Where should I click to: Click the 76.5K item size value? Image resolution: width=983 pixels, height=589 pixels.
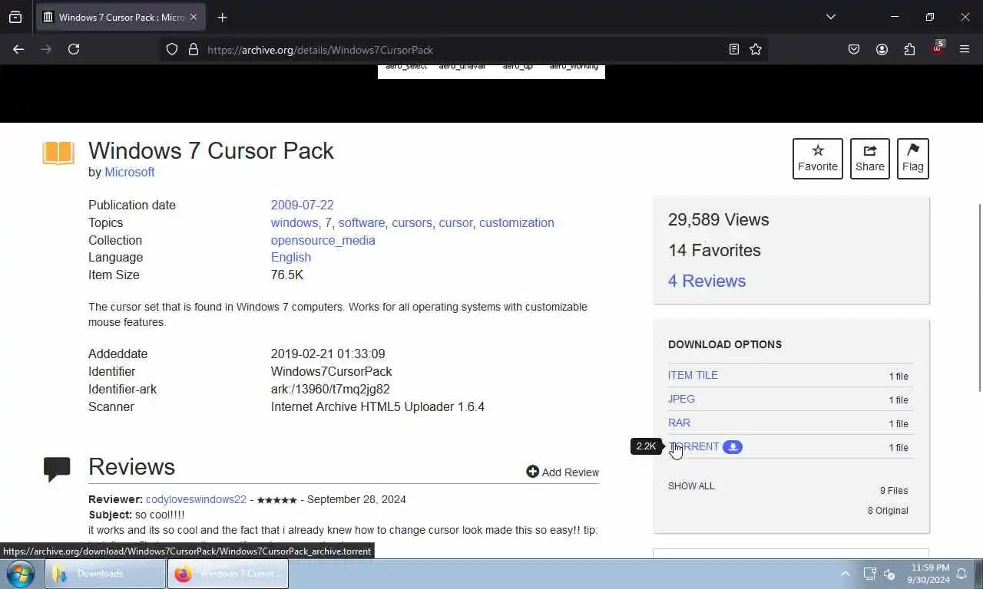coord(286,275)
